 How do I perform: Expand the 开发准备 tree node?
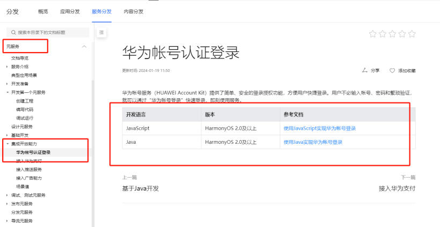[7, 84]
